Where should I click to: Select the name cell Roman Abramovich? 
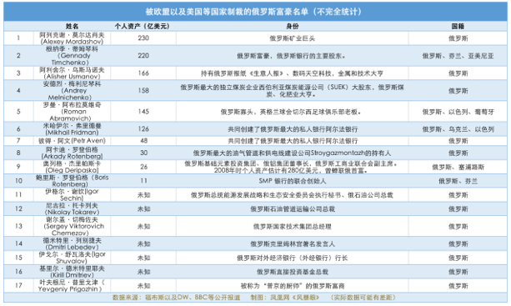72,112
